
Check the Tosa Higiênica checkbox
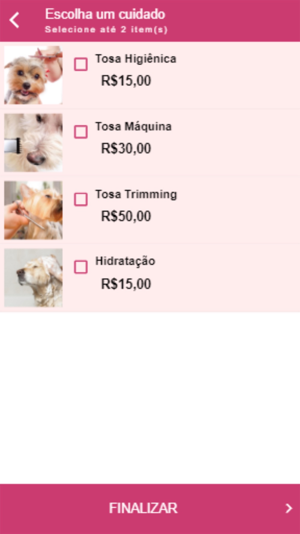click(81, 64)
